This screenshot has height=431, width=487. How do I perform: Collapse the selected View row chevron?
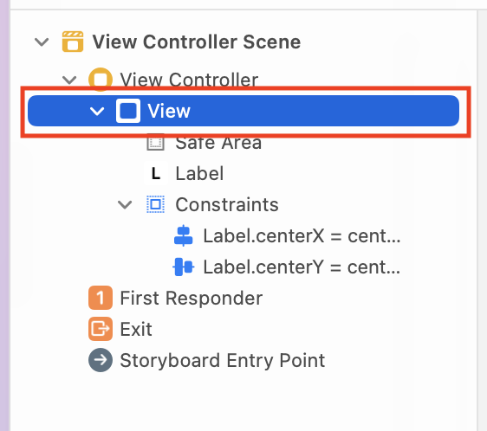coord(97,111)
